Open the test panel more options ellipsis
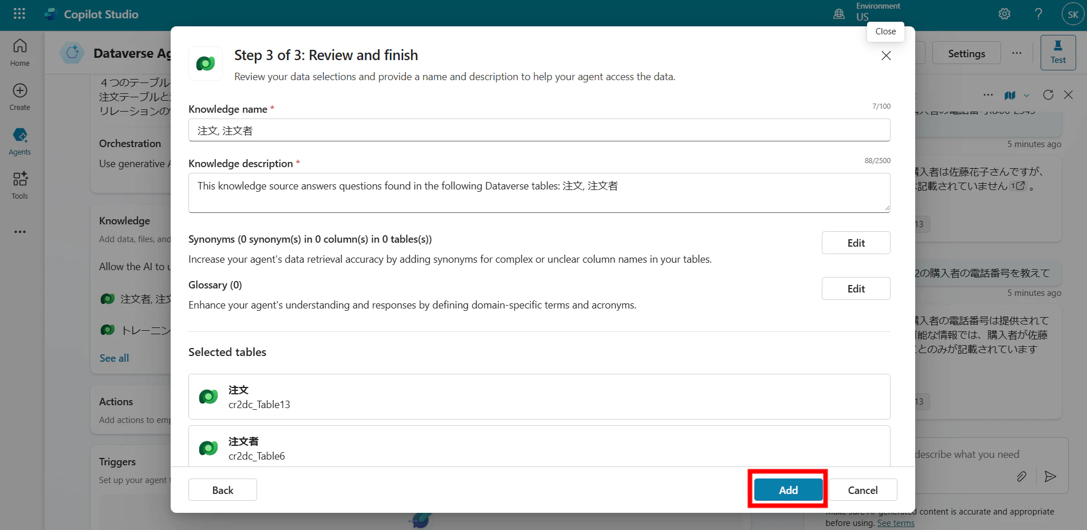Viewport: 1087px width, 530px height. [x=988, y=95]
